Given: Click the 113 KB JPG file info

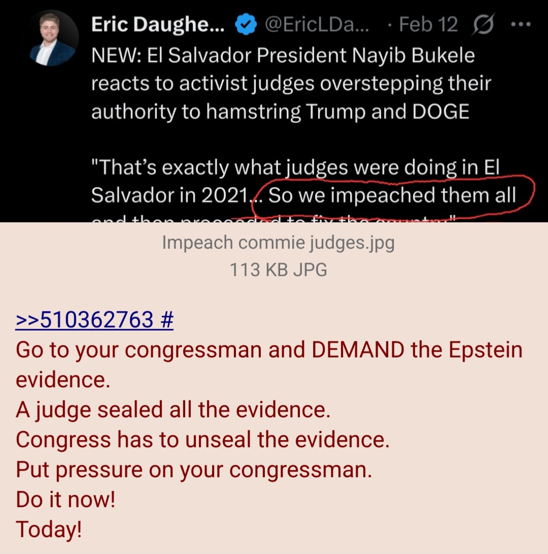Looking at the screenshot, I should [278, 270].
